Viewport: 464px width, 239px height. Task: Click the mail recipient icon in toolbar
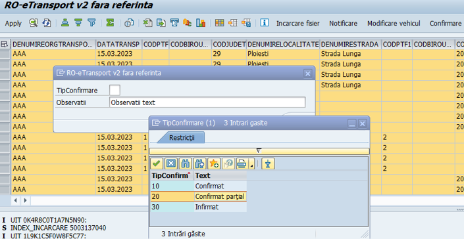174,23
